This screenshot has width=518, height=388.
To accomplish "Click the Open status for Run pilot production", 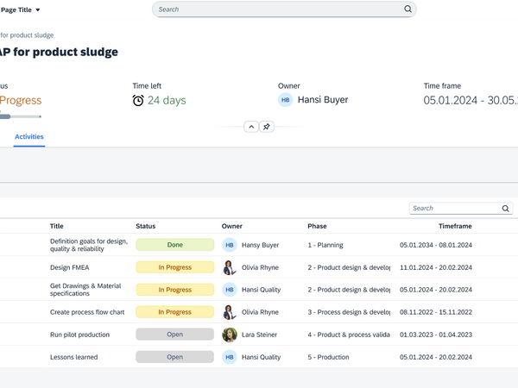I will click(174, 335).
